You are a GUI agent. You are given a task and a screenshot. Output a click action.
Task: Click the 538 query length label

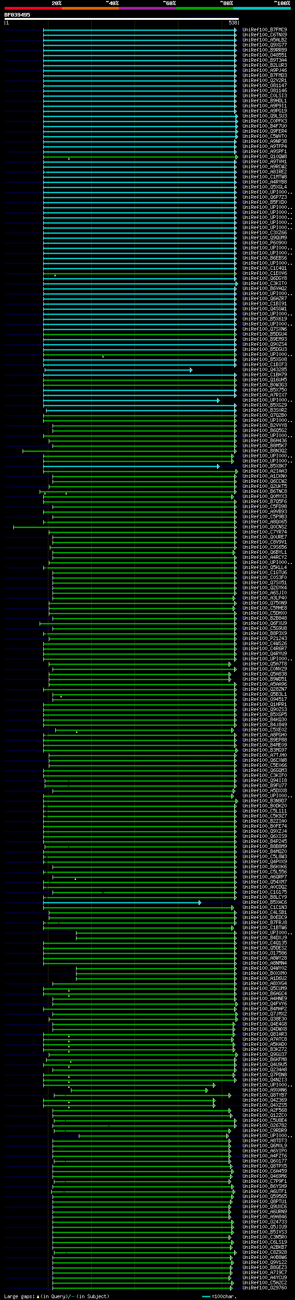point(232,23)
